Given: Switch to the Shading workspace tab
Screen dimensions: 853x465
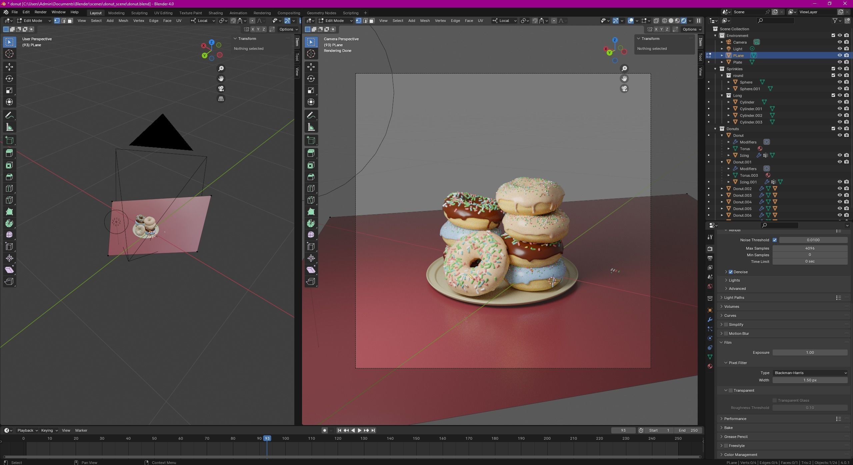Looking at the screenshot, I should click(215, 13).
